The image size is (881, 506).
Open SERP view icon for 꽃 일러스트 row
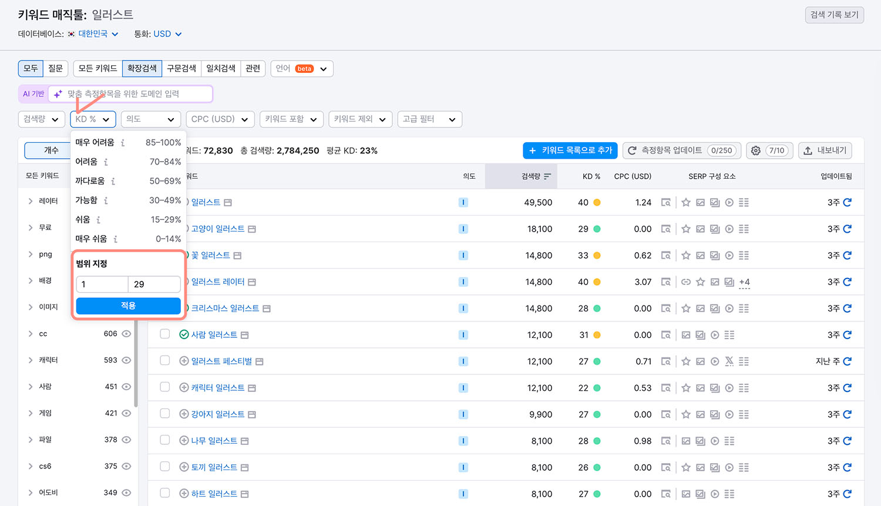(x=665, y=256)
